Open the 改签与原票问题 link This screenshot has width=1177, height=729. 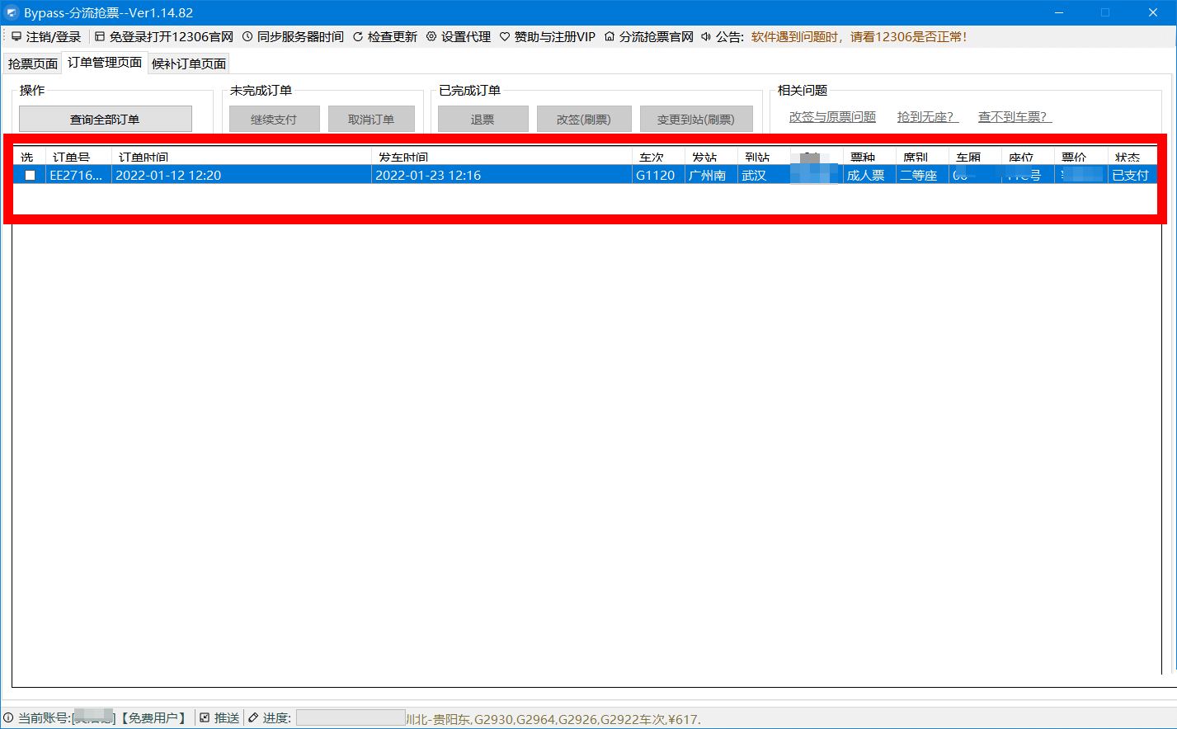(832, 117)
